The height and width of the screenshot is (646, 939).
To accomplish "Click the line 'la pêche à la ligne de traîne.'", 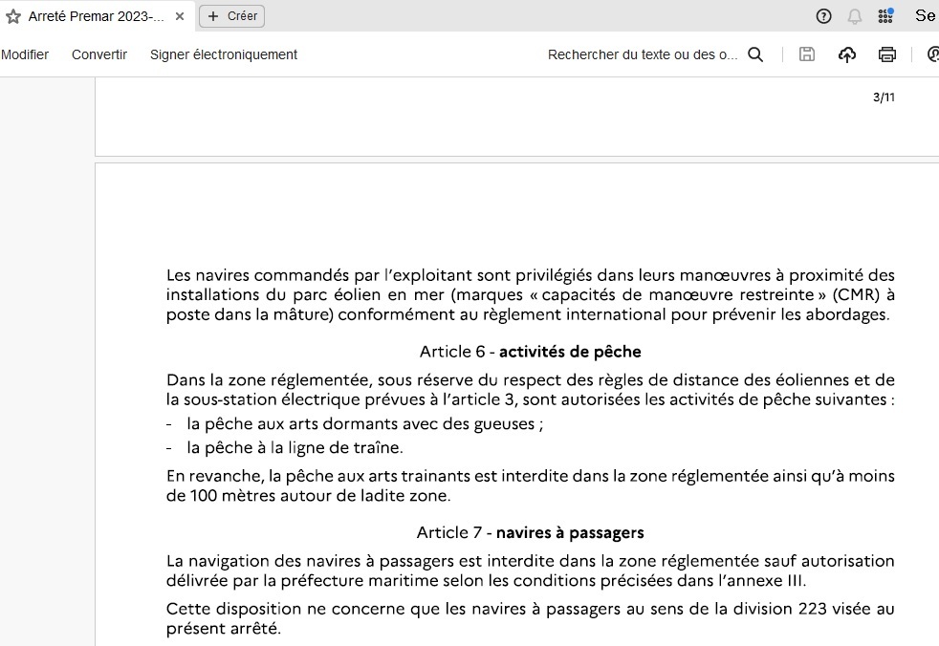I will tap(295, 448).
